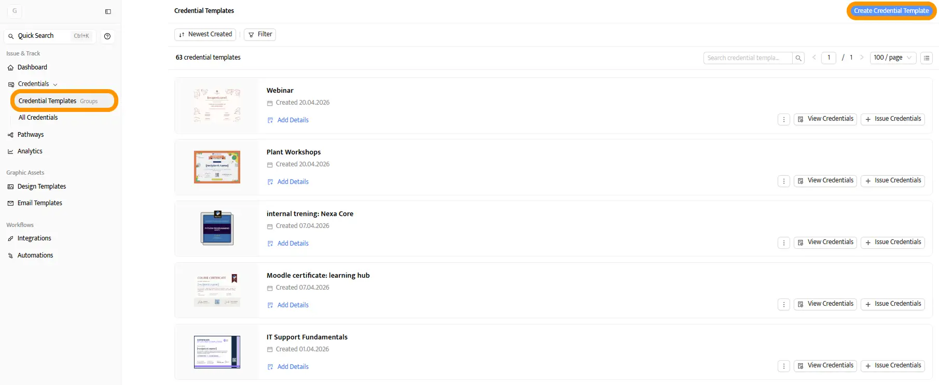Open more options for IT Support Fundamentals

tap(784, 366)
